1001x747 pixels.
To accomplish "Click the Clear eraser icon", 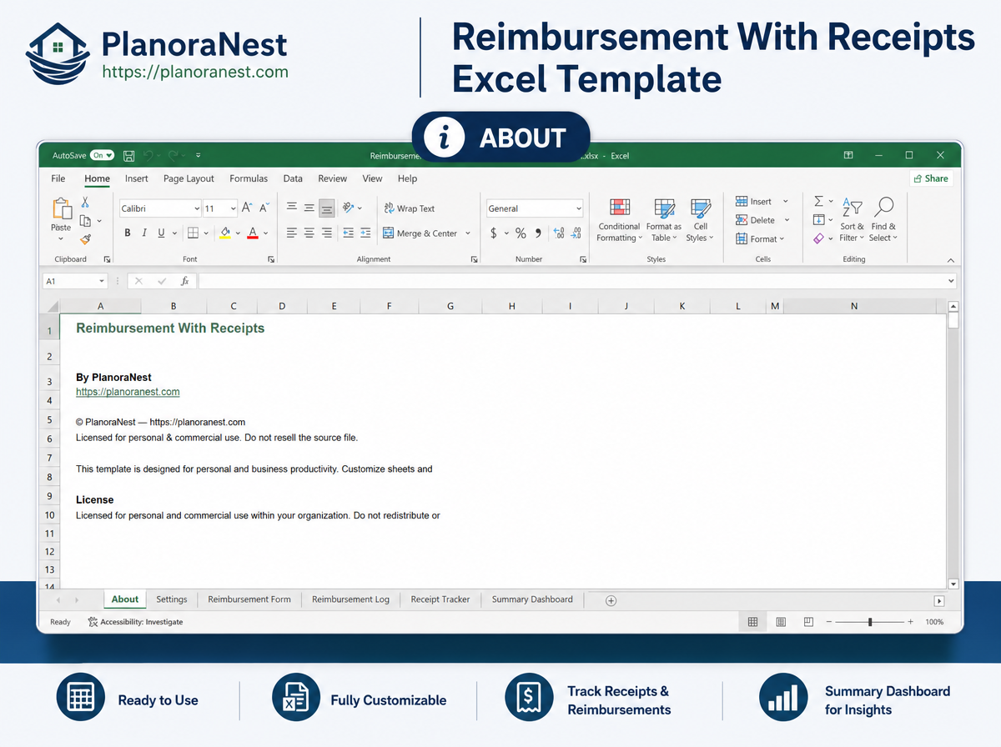I will tap(818, 238).
